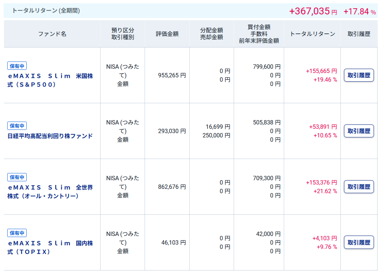Image resolution: width=380 pixels, height=273 pixels.
Task: Open the eMAXIS Slim 国内株式 (TOPIX) link
Action: (x=50, y=247)
